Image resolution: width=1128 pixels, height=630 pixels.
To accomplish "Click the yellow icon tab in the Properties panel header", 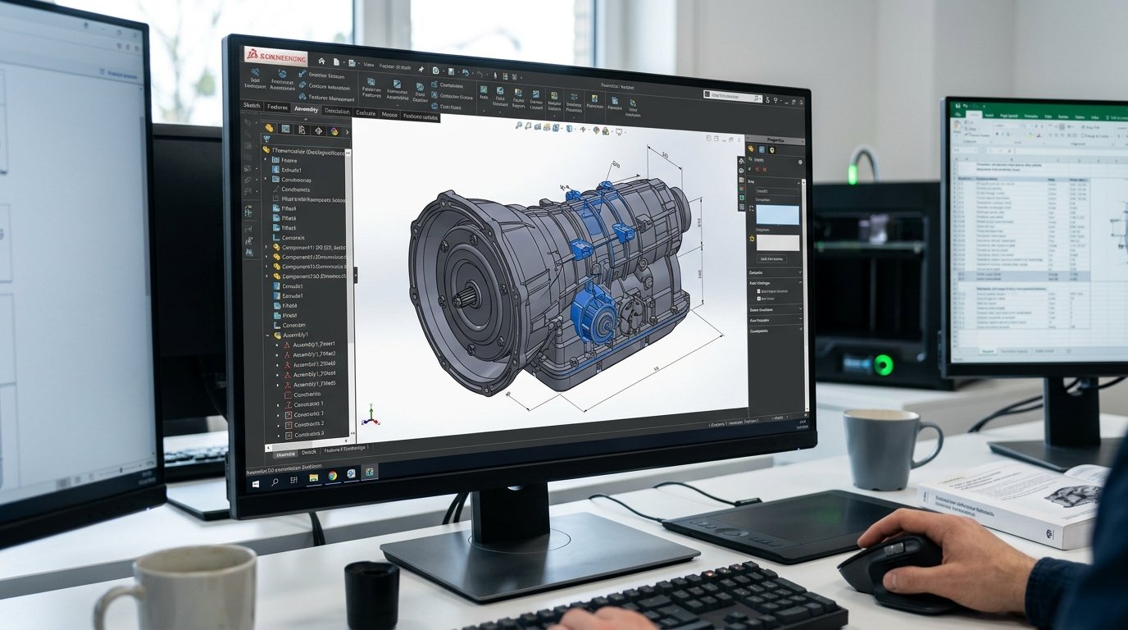I will [x=772, y=150].
